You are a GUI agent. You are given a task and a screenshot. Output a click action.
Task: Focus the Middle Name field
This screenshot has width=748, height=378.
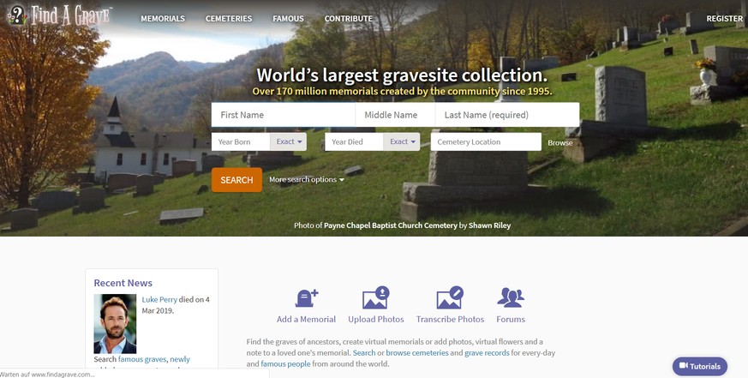(x=395, y=115)
